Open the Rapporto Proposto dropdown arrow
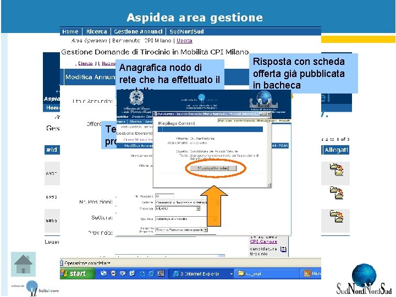This screenshot has width=396, height=297. (x=206, y=230)
